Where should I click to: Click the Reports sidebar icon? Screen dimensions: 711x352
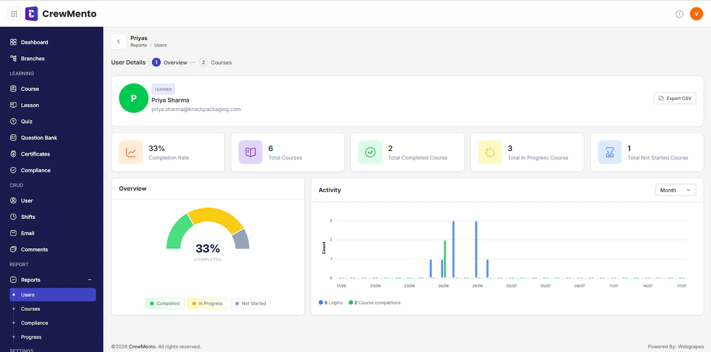tap(13, 280)
